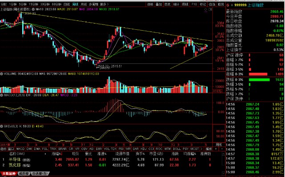Open the settings circle beside 上证指数 title
The width and height of the screenshot is (285, 177).
pyautogui.click(x=33, y=9)
